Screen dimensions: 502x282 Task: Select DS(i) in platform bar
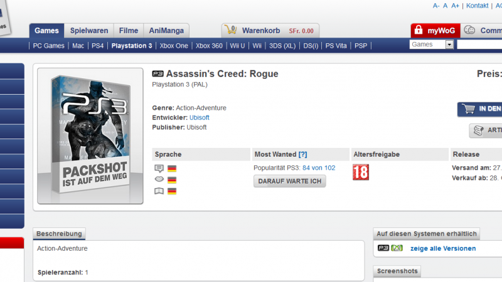point(311,46)
